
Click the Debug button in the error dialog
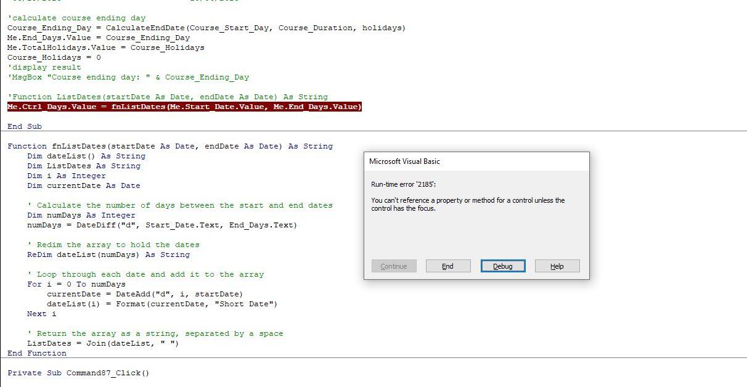click(502, 266)
